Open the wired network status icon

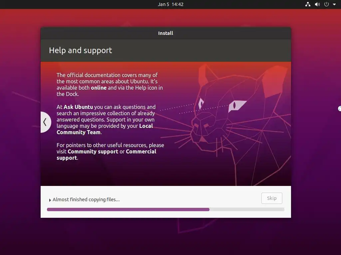308,4
